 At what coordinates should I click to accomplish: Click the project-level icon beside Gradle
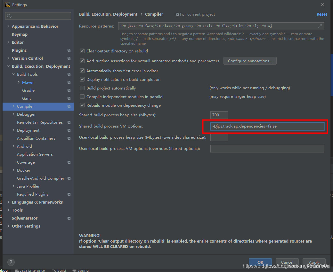coord(69,90)
